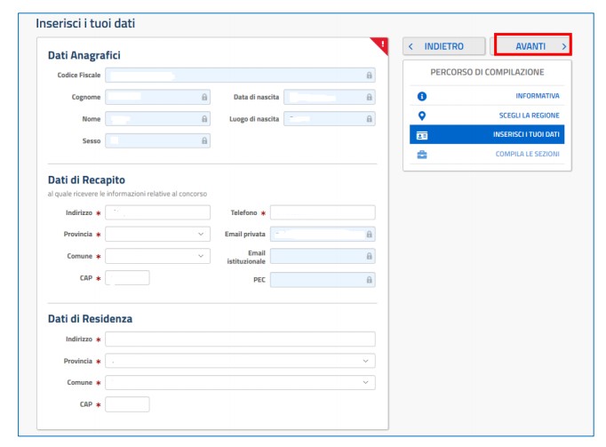Viewport: 606px width, 447px height.
Task: Click the lock icon in Codice Fiscale field
Action: (x=370, y=76)
